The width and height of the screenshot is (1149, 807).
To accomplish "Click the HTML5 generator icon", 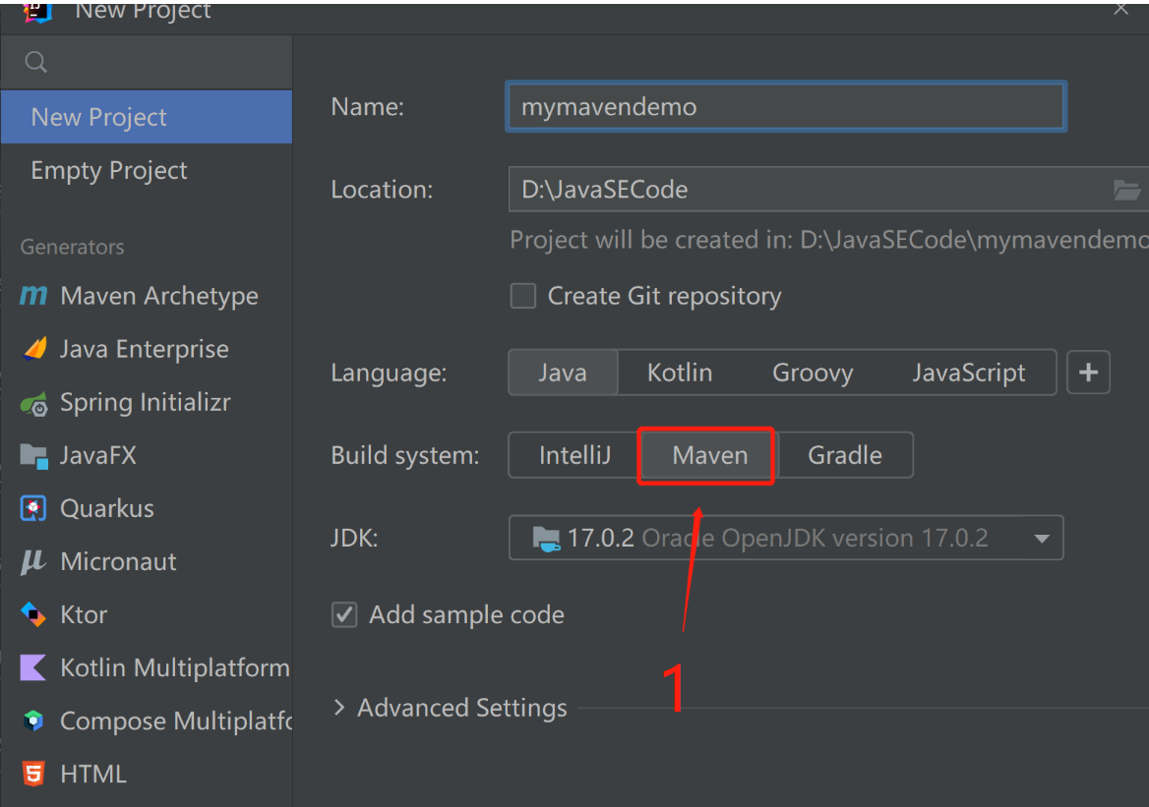I will coord(34,775).
